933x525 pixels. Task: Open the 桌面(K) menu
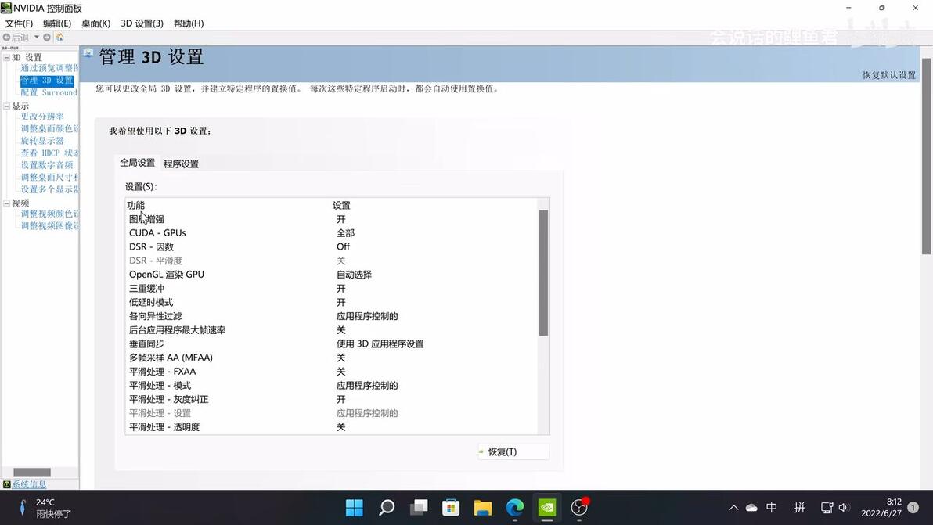(95, 23)
